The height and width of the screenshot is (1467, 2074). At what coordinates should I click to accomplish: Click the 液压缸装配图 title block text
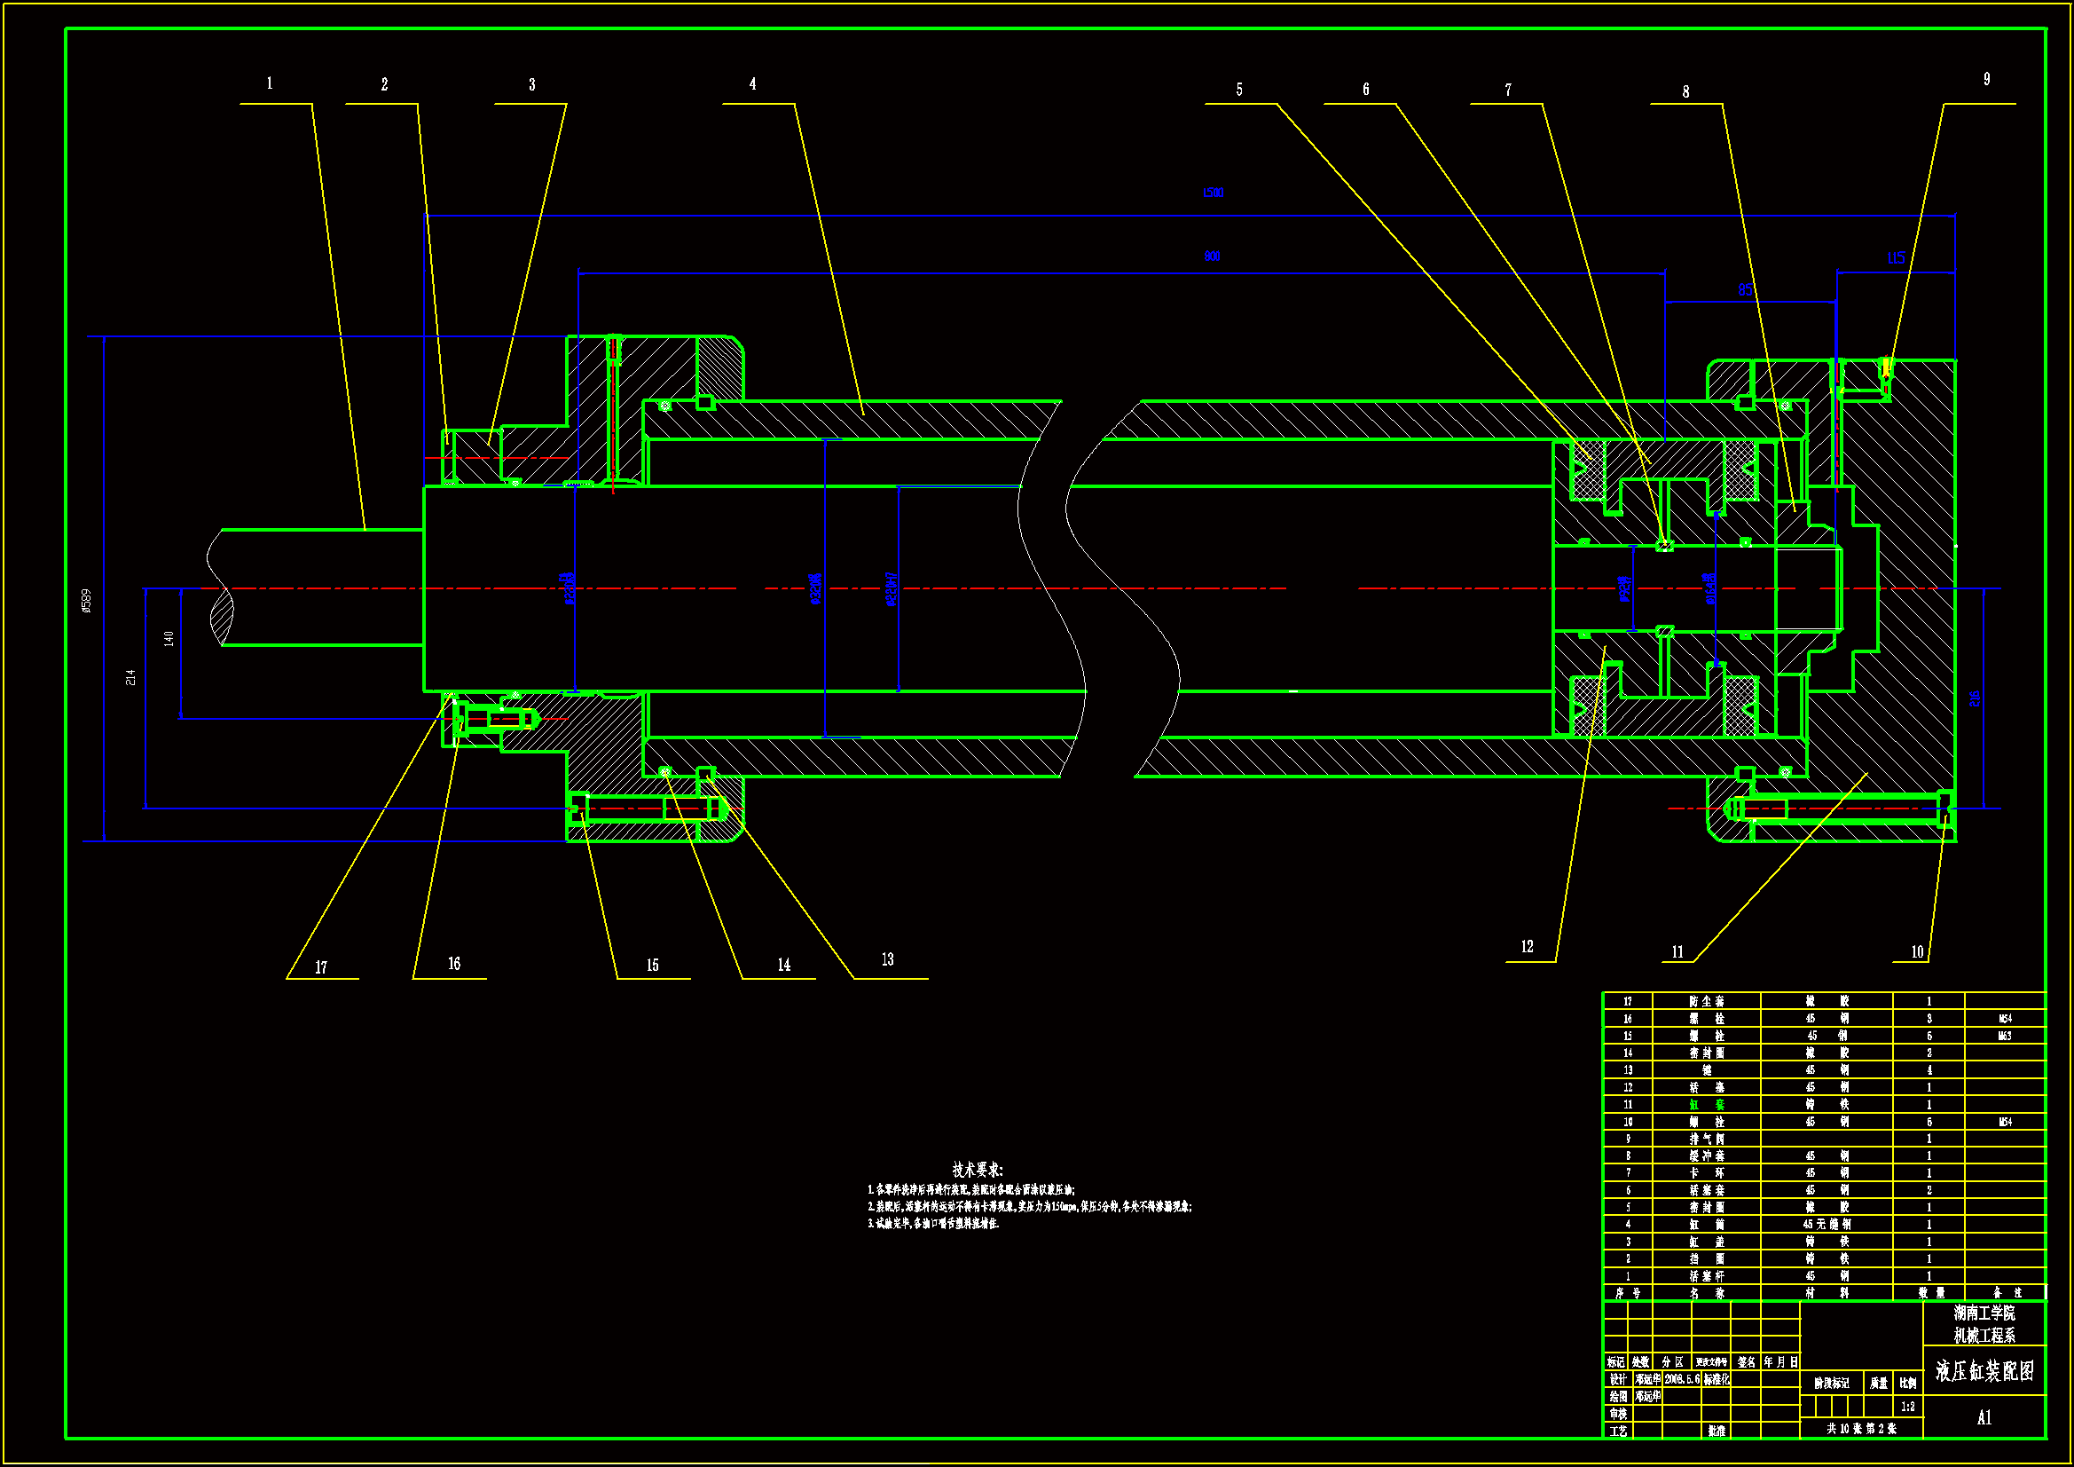tap(1984, 1371)
